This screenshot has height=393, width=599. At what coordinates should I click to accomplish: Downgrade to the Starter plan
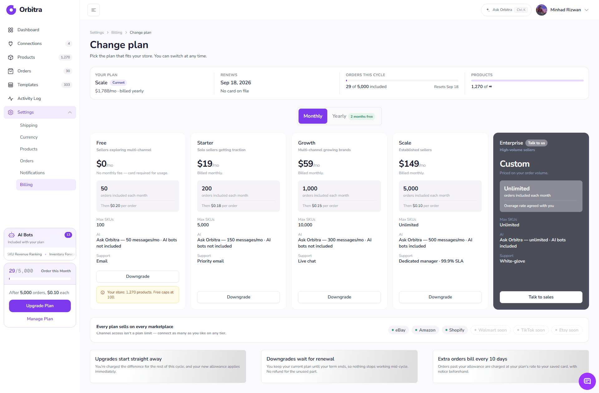pos(238,297)
